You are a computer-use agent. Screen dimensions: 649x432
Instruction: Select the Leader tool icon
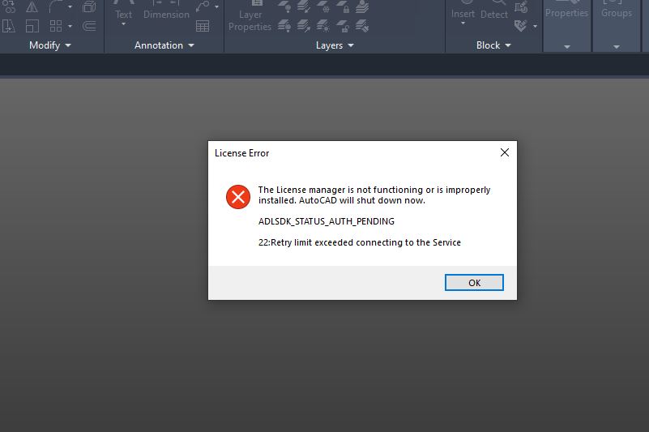[203, 6]
